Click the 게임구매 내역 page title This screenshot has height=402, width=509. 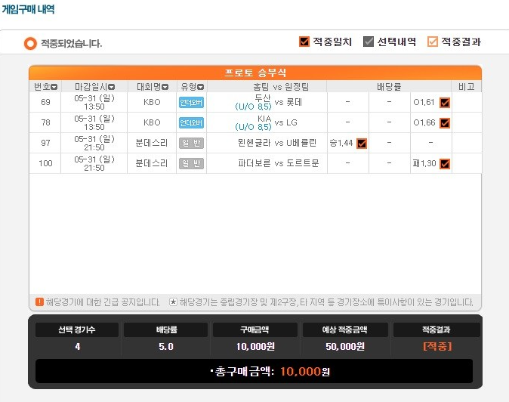pyautogui.click(x=28, y=9)
